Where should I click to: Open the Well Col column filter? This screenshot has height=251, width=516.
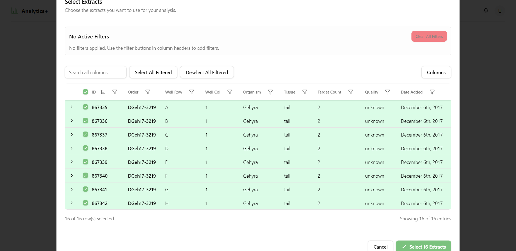(230, 92)
